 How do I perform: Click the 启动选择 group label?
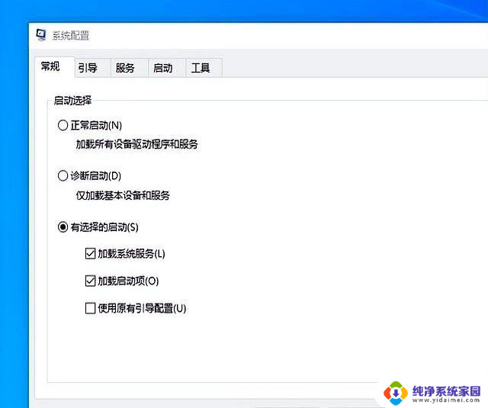click(72, 101)
